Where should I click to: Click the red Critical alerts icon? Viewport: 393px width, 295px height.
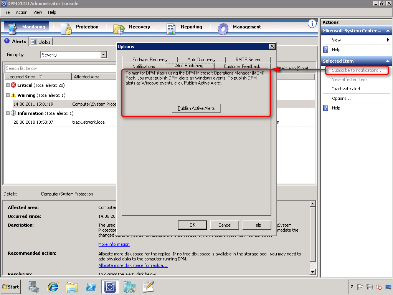pos(13,85)
